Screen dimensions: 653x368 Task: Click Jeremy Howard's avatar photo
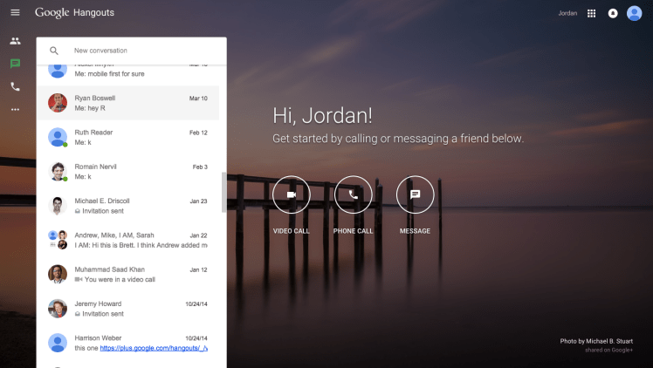58,308
